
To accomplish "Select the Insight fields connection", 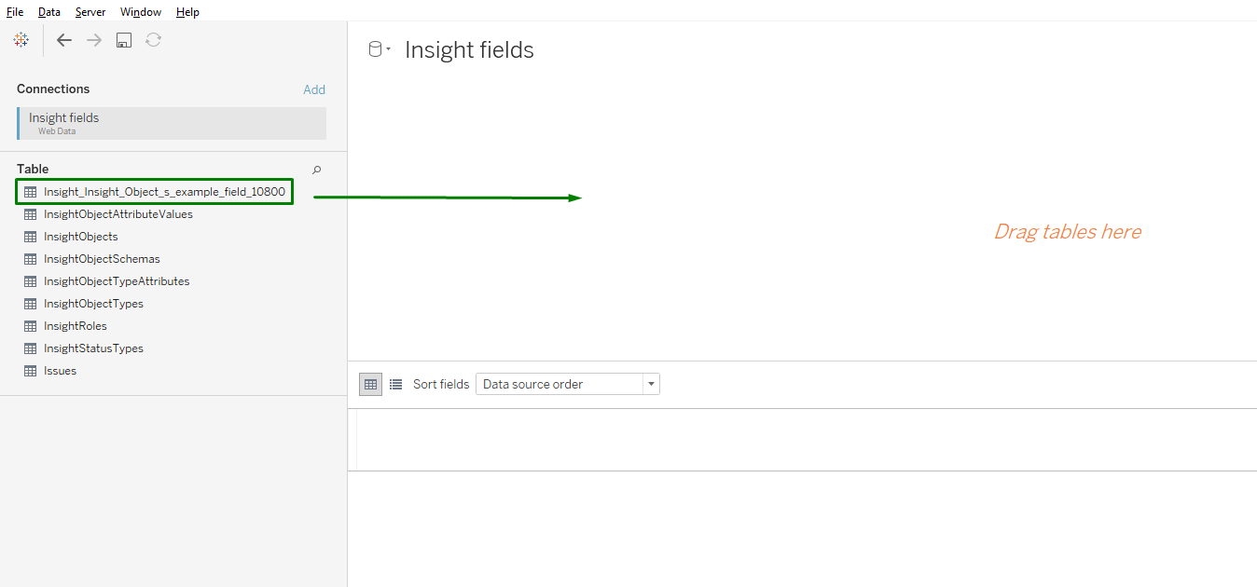I will 172,123.
